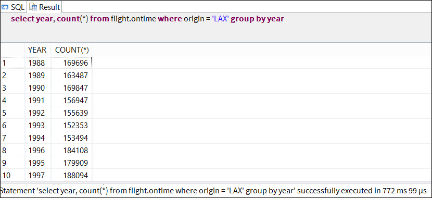Select row number 10

12,175
